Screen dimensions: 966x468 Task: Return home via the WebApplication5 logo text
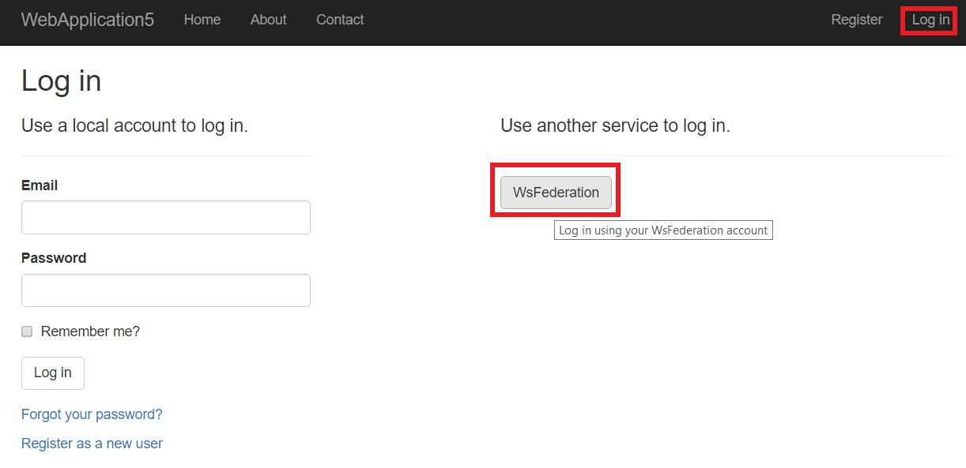coord(87,20)
